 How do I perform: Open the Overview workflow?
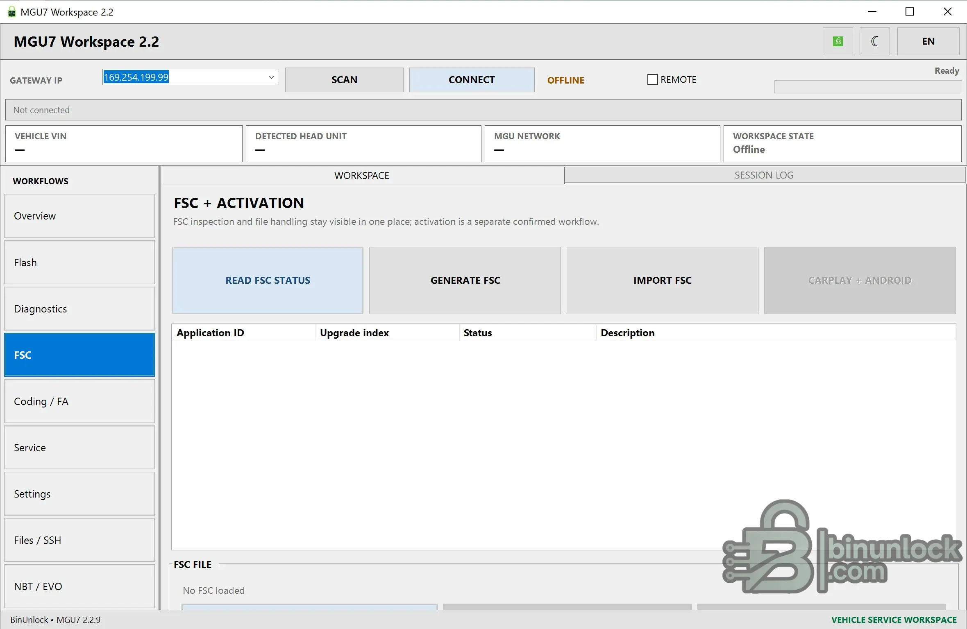point(79,216)
